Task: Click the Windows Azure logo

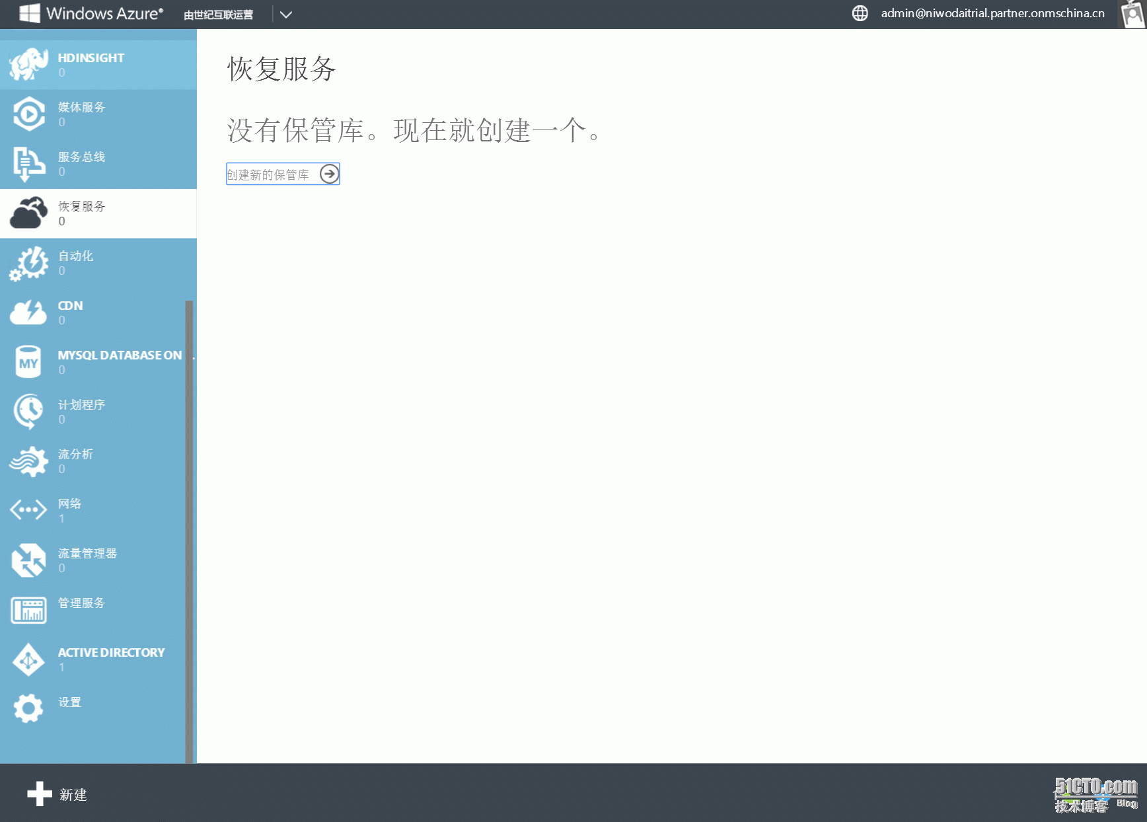Action: point(91,14)
